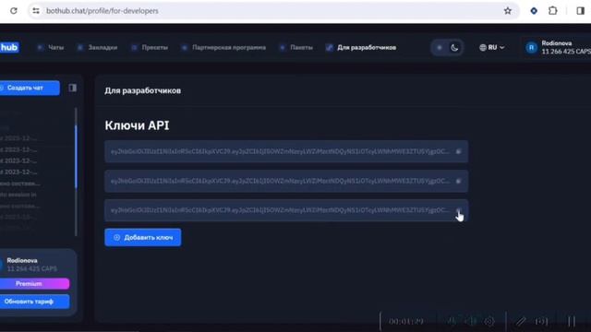Open the Пресеты navigation item
This screenshot has width=591, height=332.
pyautogui.click(x=150, y=47)
